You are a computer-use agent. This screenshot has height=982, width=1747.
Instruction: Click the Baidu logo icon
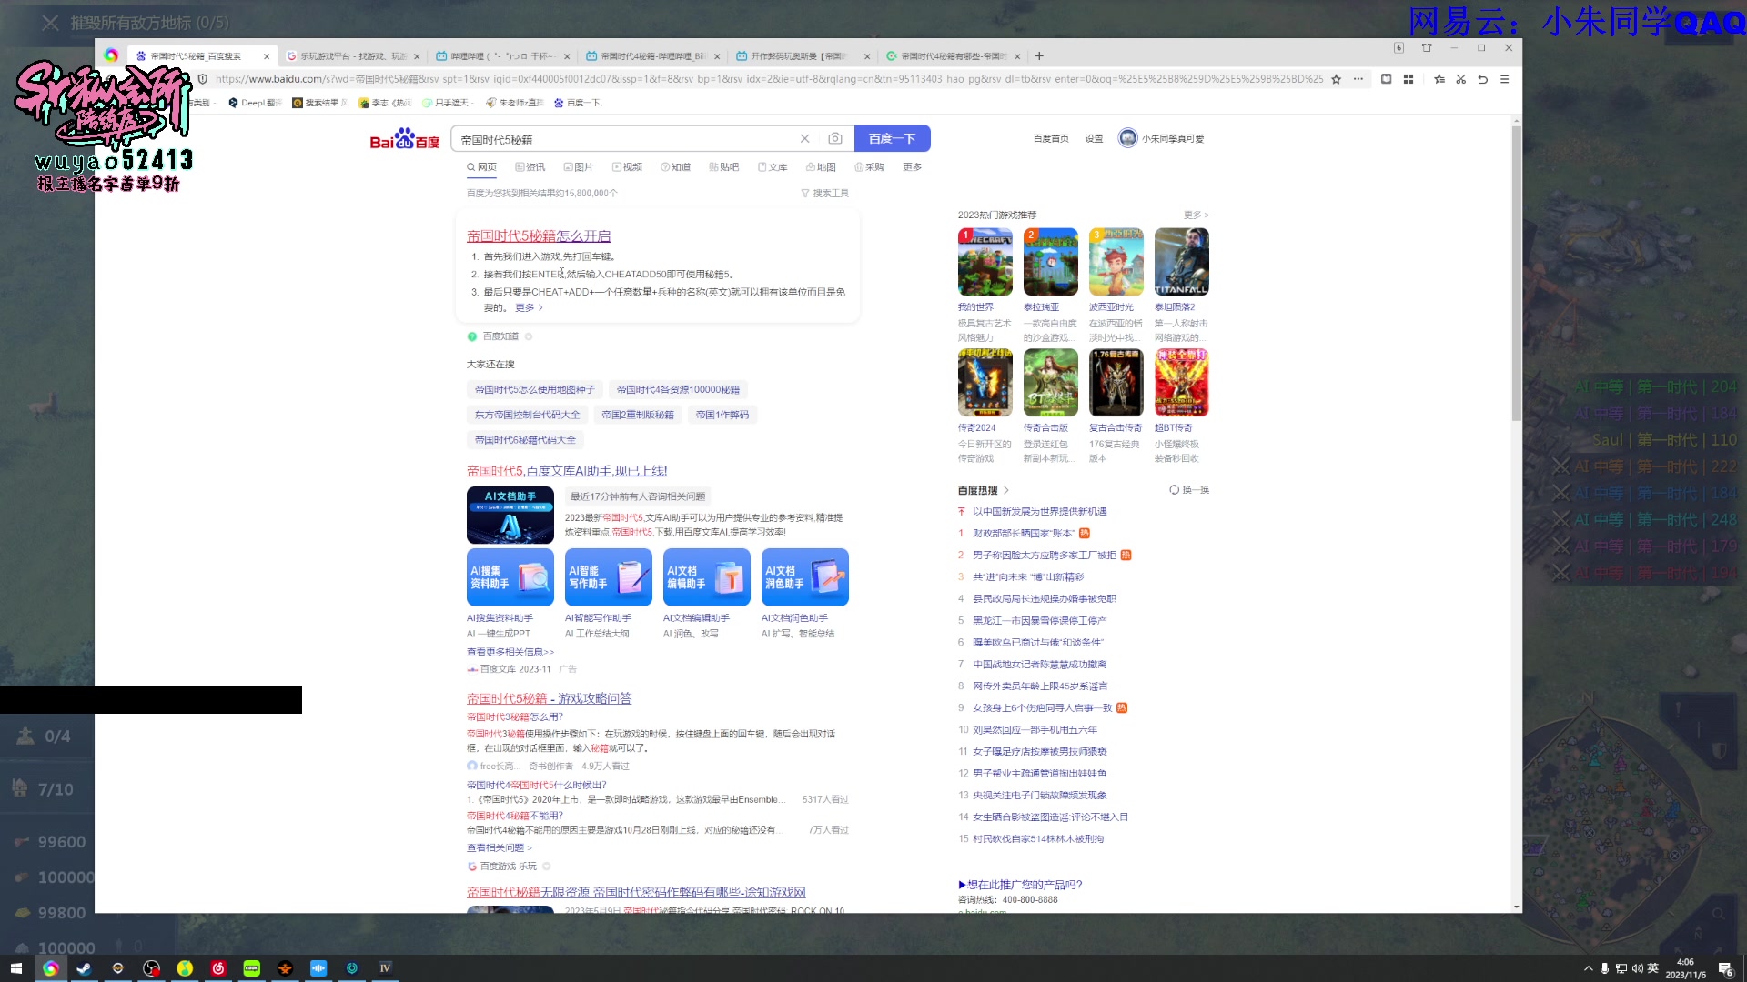405,139
